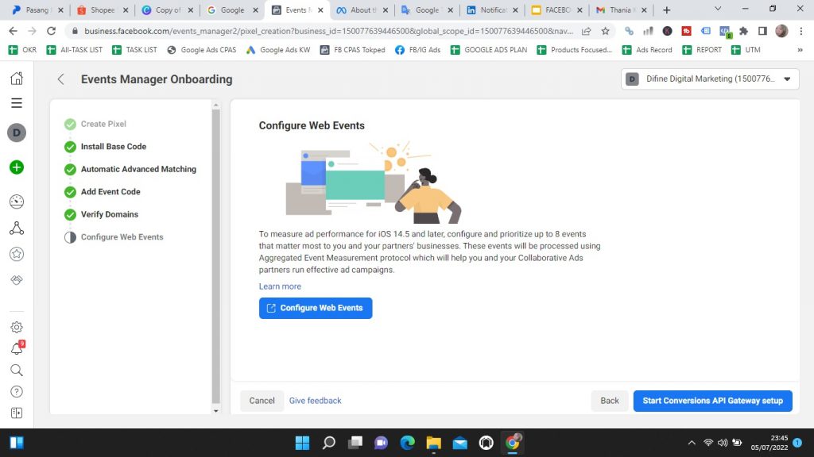Open the notifications bell icon
Image resolution: width=814 pixels, height=457 pixels.
[x=16, y=349]
